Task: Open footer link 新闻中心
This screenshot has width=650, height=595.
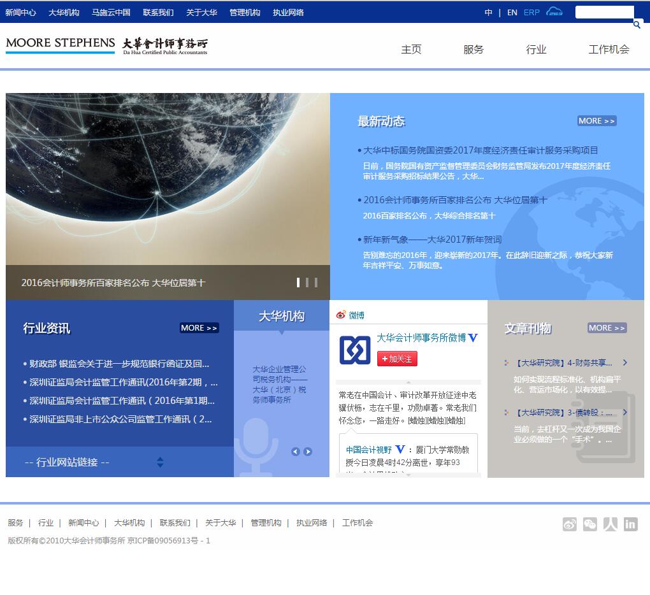Action: pyautogui.click(x=83, y=523)
